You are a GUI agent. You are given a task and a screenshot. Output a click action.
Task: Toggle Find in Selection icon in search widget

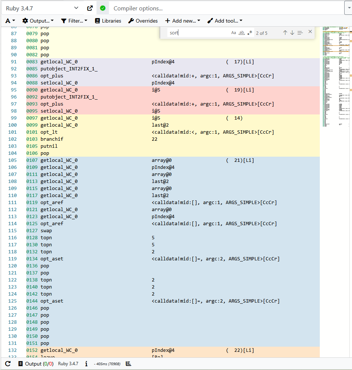coord(300,33)
